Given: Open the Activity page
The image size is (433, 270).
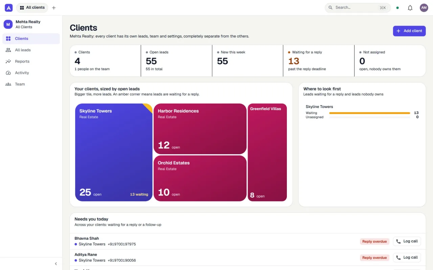Looking at the screenshot, I should [x=31, y=73].
